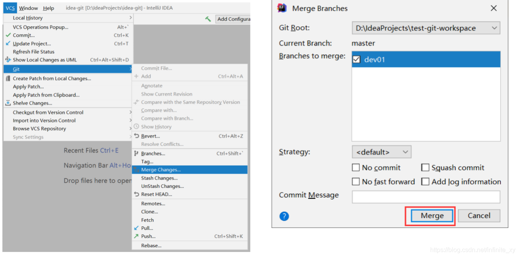Click the Navigation Bar hint text
The height and width of the screenshot is (257, 519).
click(98, 166)
